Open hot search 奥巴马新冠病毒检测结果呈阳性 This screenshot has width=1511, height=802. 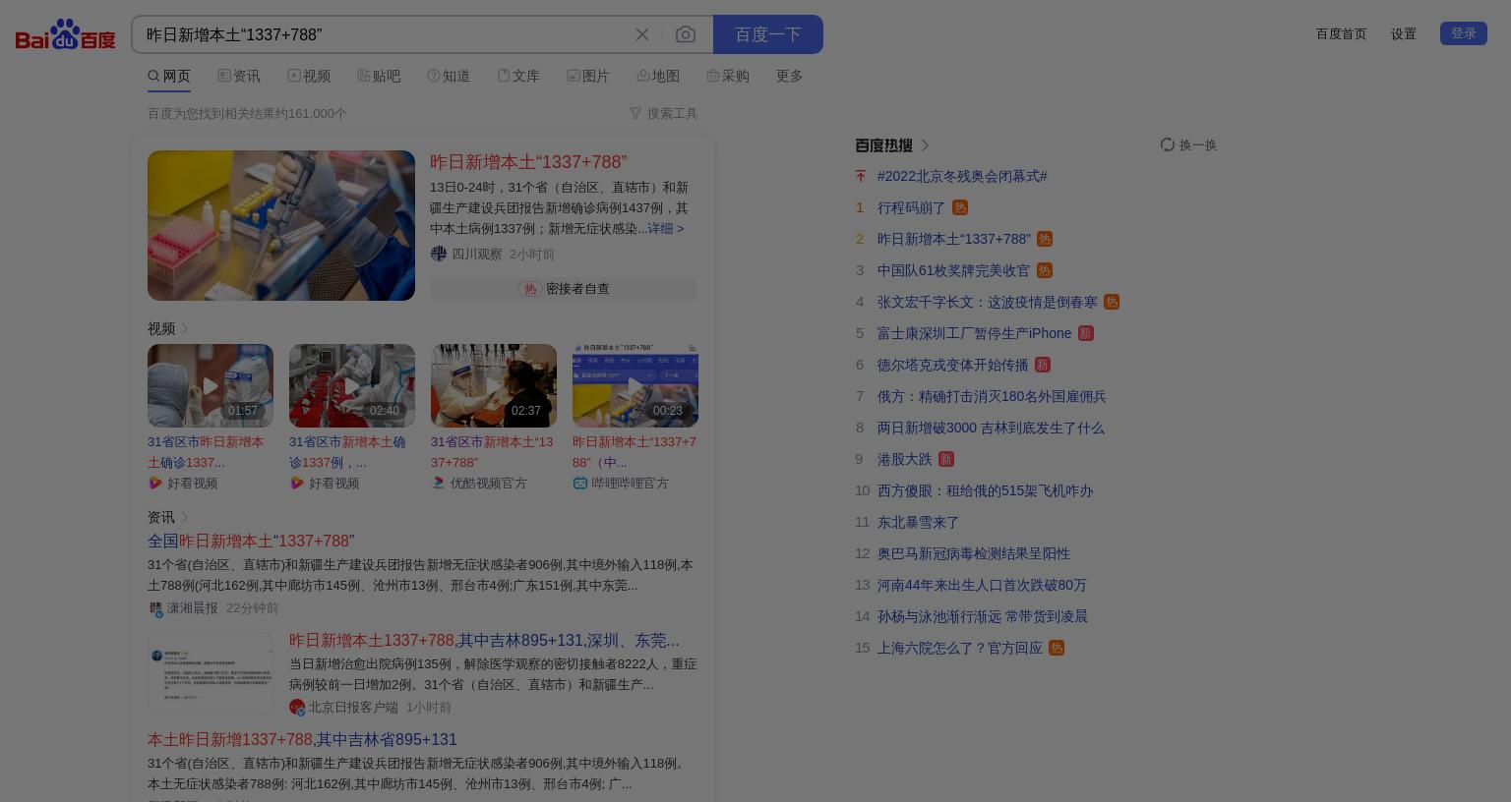974,553
